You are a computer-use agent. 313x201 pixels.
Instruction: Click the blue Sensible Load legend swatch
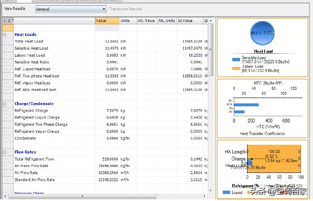pos(236,60)
